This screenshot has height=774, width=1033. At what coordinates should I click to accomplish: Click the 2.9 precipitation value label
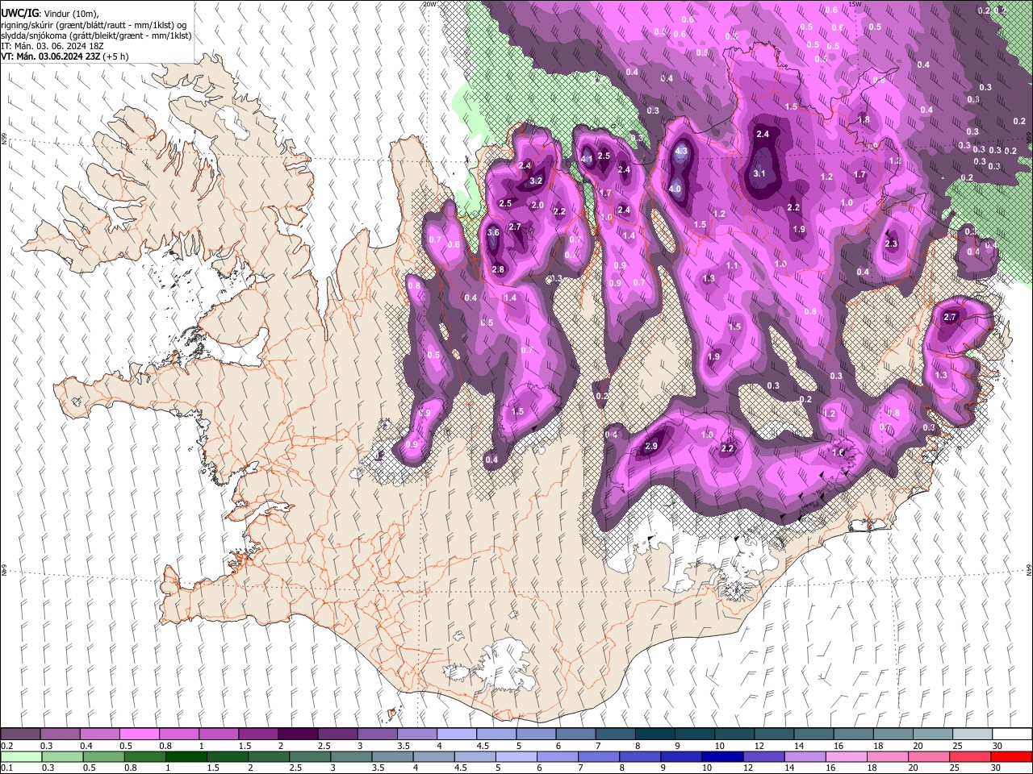pyautogui.click(x=651, y=446)
